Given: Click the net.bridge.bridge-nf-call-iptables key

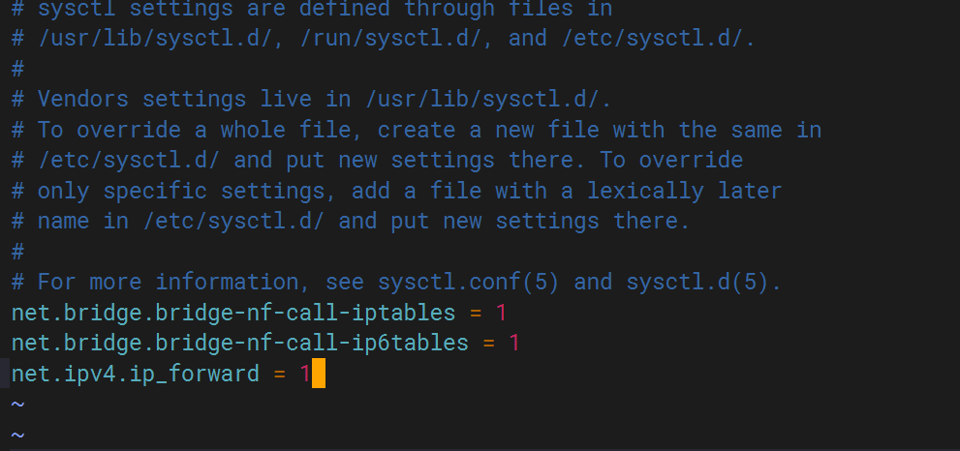Looking at the screenshot, I should pyautogui.click(x=233, y=313).
